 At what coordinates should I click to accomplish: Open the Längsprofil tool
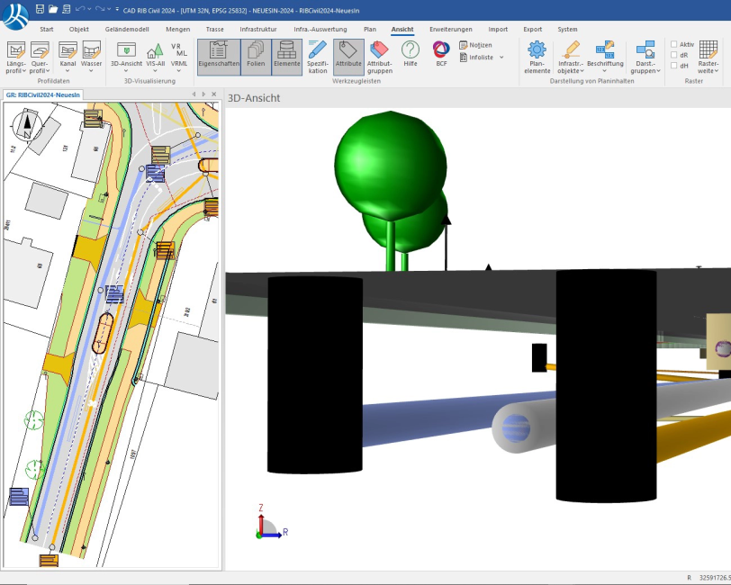(x=15, y=50)
